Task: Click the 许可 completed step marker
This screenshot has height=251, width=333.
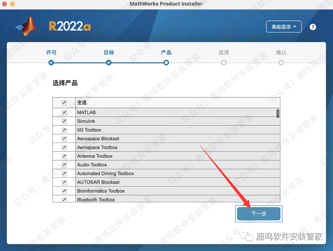Action: [x=51, y=63]
